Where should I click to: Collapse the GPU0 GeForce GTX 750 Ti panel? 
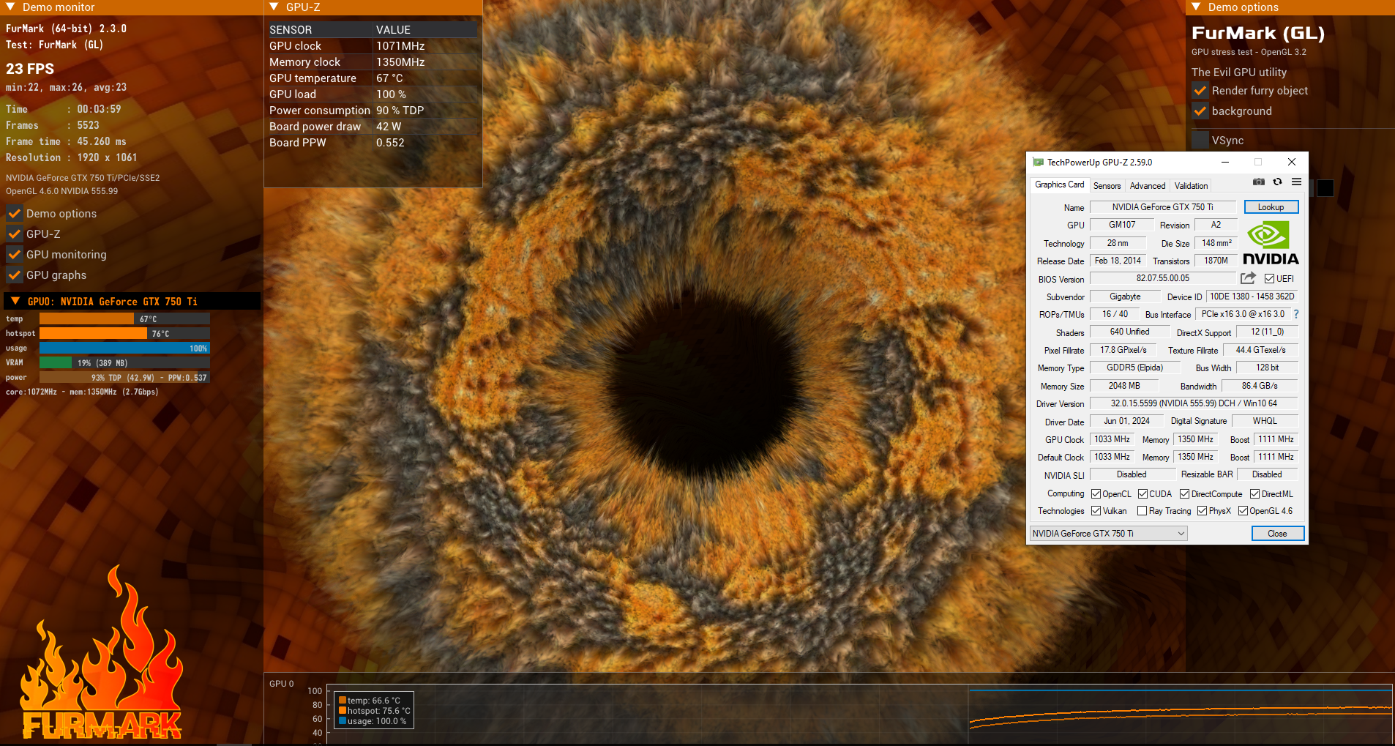click(x=16, y=301)
